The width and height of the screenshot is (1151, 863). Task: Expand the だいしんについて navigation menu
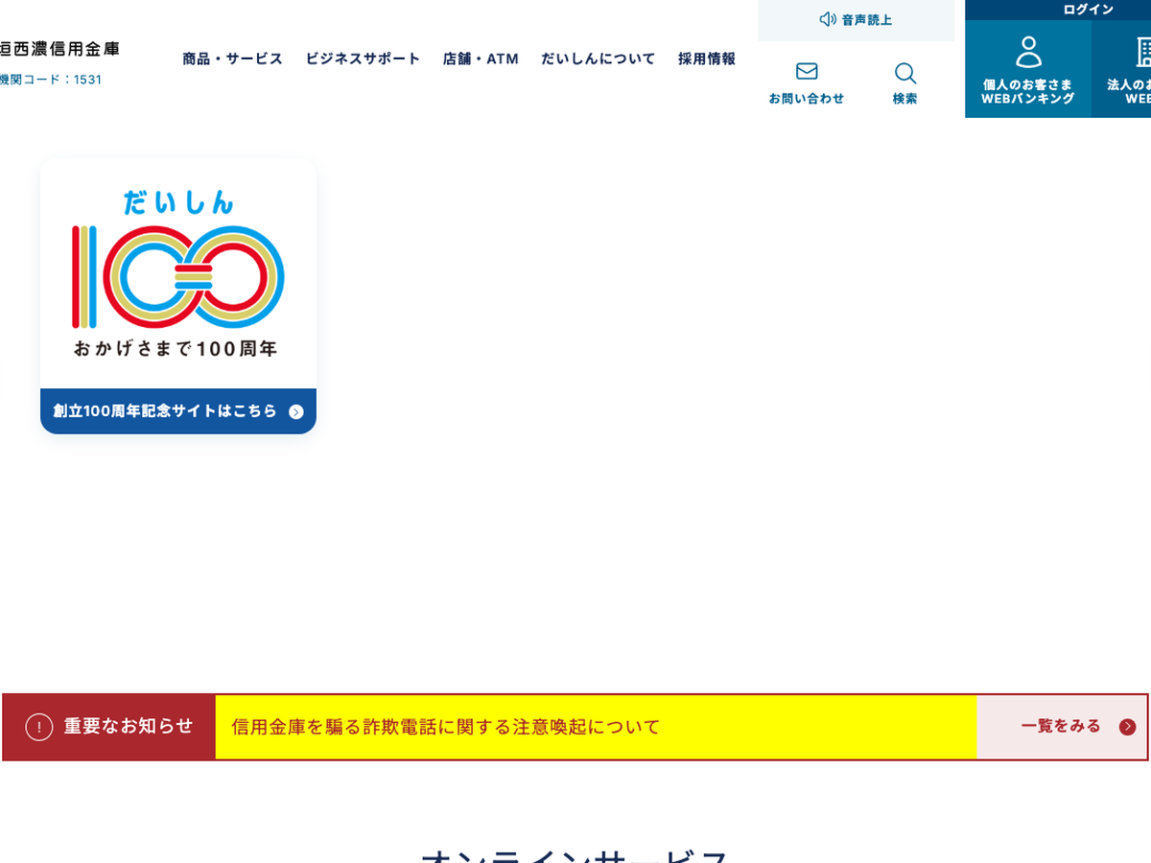(x=598, y=58)
